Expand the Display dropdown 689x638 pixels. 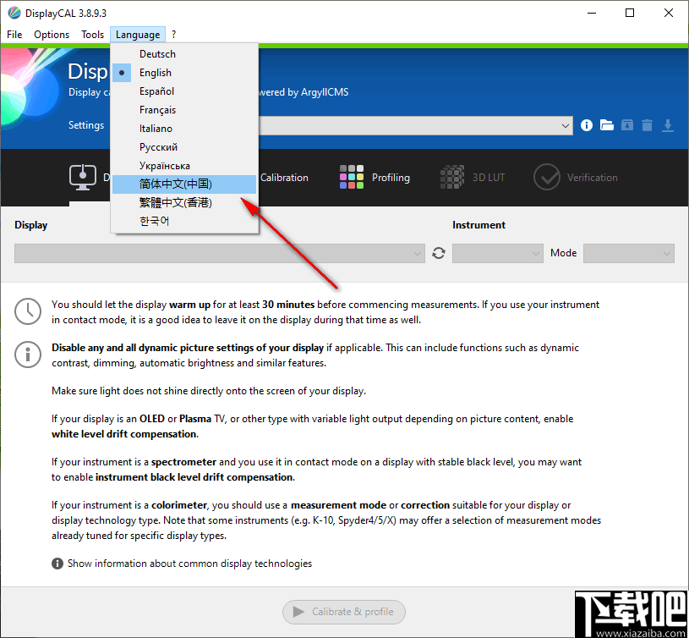point(219,254)
